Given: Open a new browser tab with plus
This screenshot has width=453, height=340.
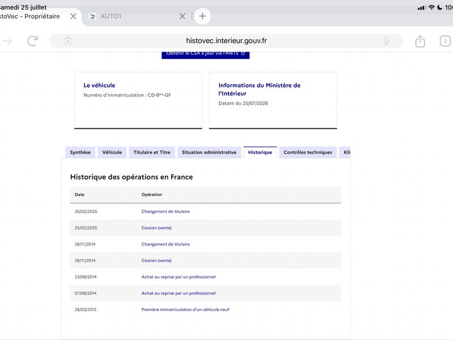Looking at the screenshot, I should pos(202,16).
